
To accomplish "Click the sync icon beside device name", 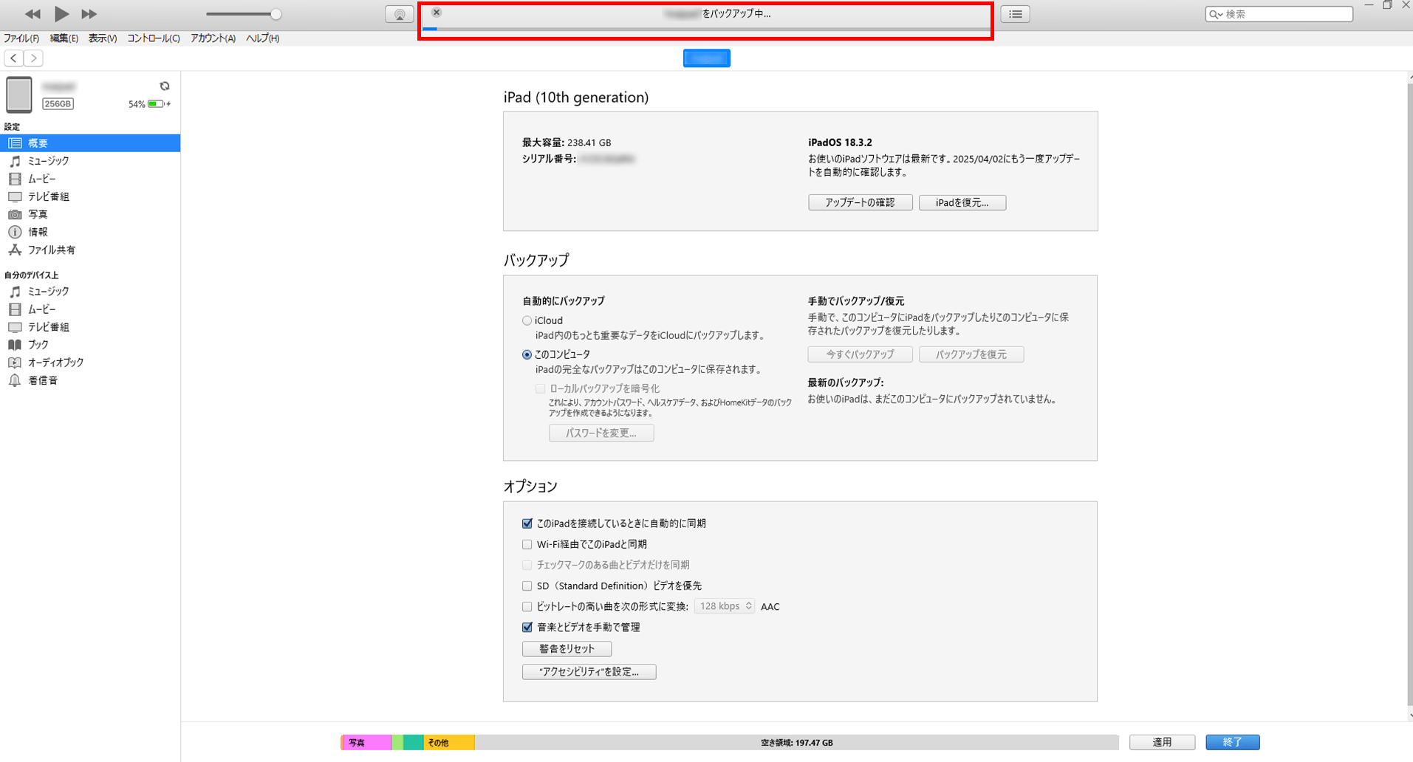I will tap(165, 86).
